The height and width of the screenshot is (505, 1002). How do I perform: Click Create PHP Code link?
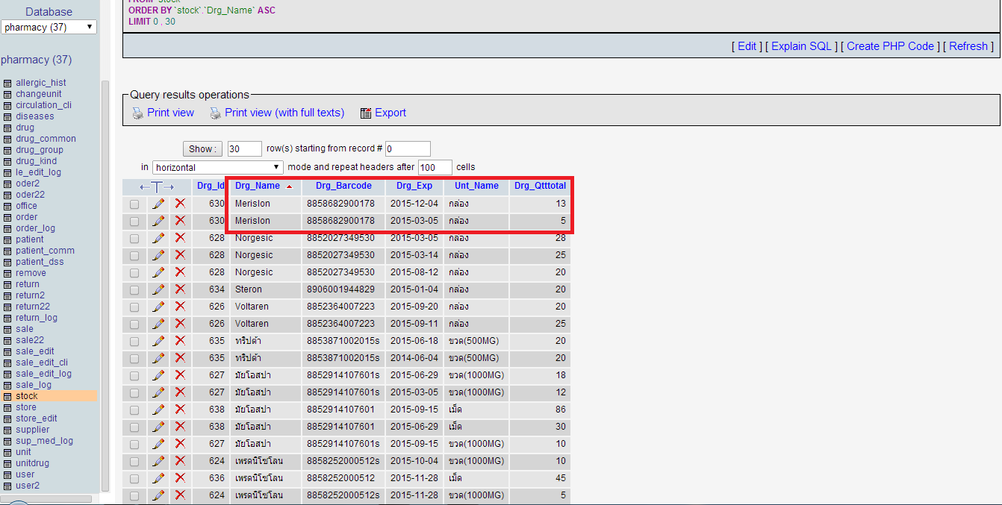pos(890,46)
